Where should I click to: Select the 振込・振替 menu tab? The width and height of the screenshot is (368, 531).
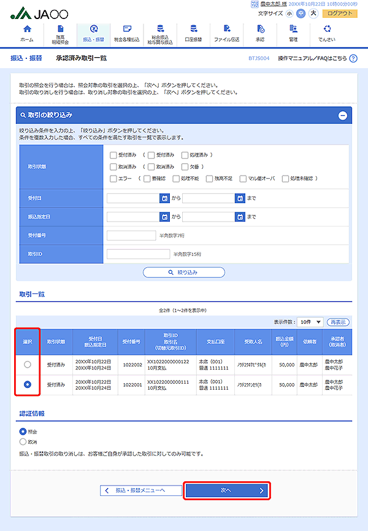94,34
